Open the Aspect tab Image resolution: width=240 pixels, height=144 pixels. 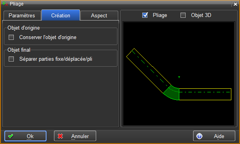99,15
